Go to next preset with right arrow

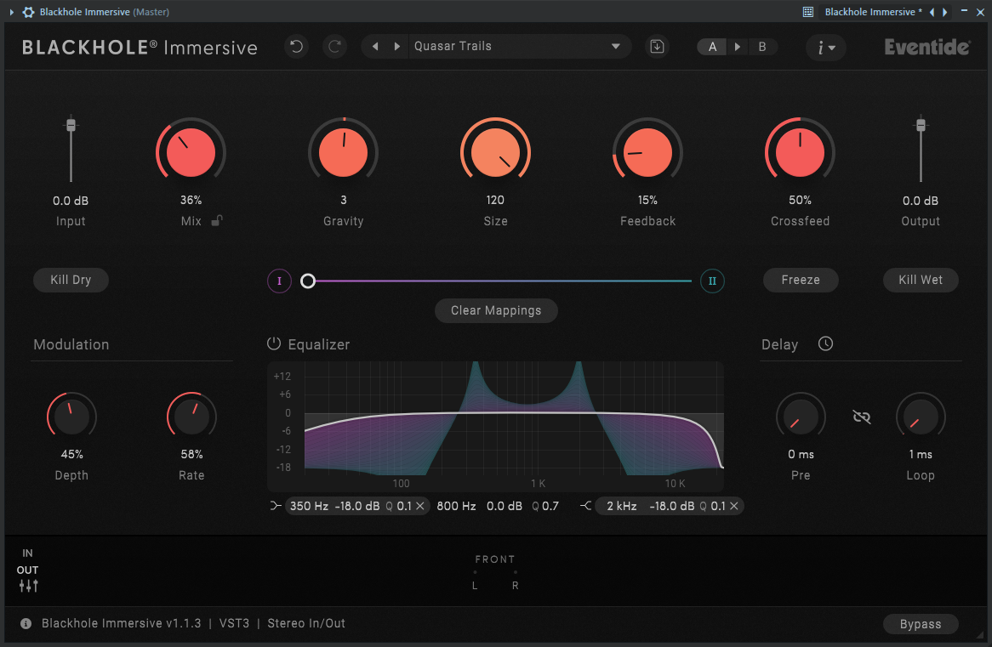tap(396, 46)
